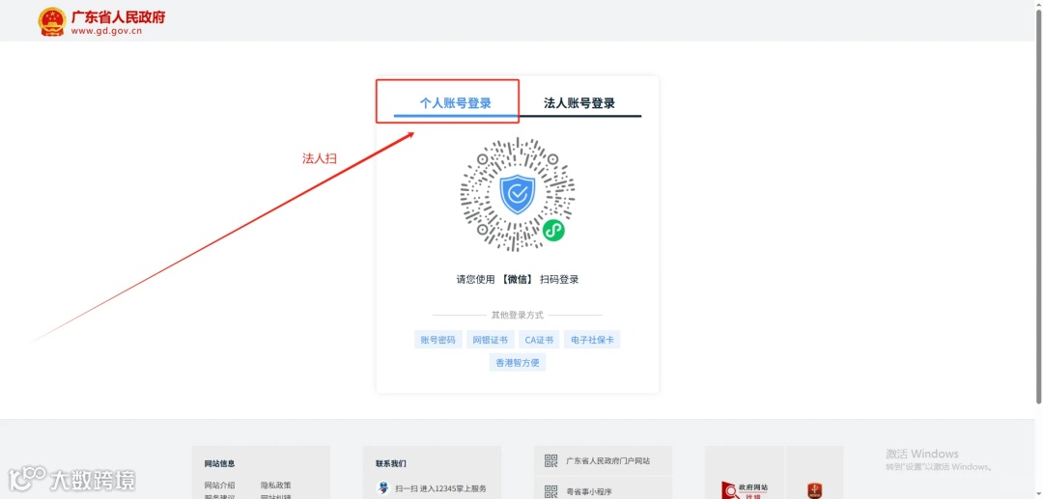Click 联系我们 footer heading
Screen dimensions: 1043x499
click(391, 464)
